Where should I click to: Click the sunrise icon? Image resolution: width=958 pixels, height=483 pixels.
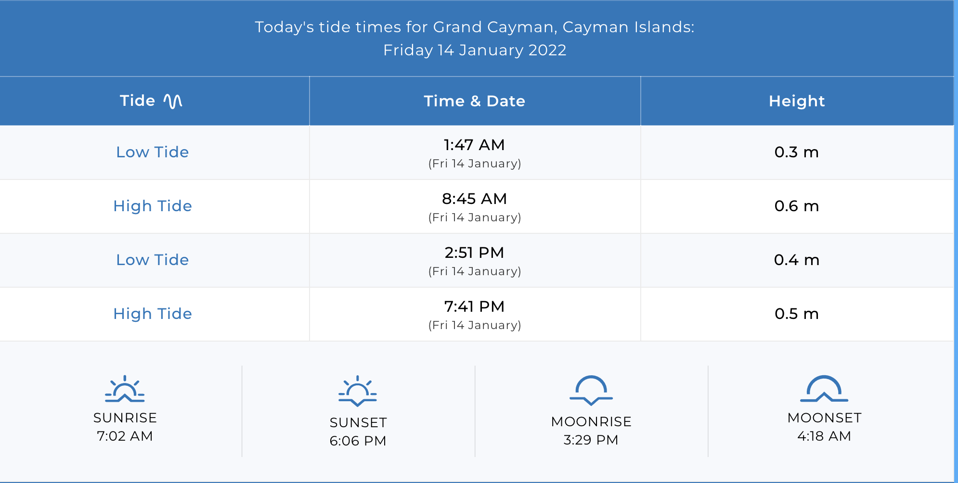(x=125, y=389)
